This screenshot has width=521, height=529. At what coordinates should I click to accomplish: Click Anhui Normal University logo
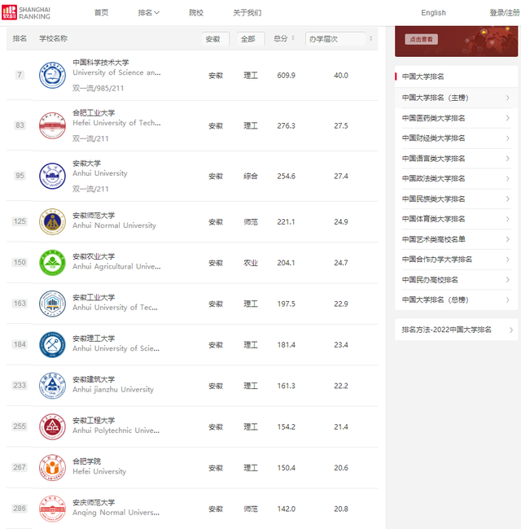pos(52,221)
